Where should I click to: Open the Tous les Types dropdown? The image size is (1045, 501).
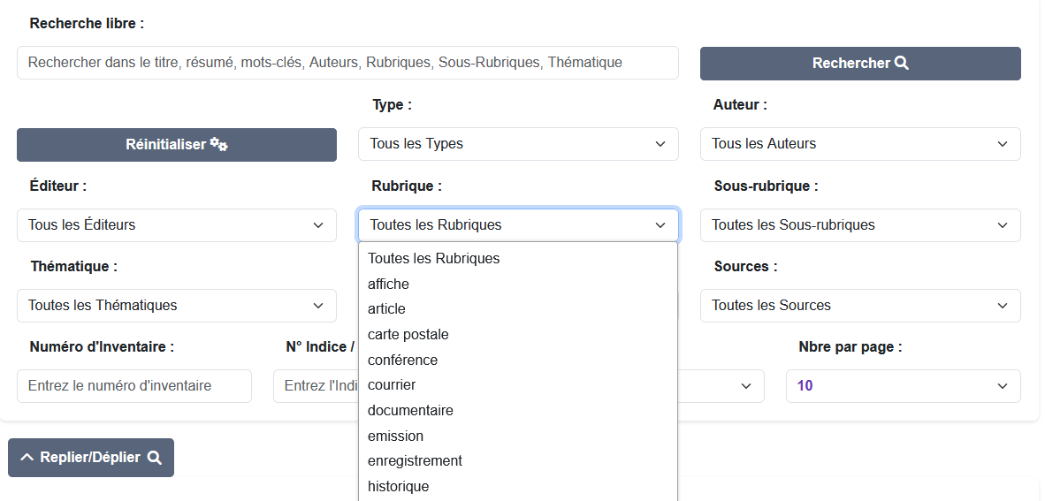pyautogui.click(x=517, y=144)
